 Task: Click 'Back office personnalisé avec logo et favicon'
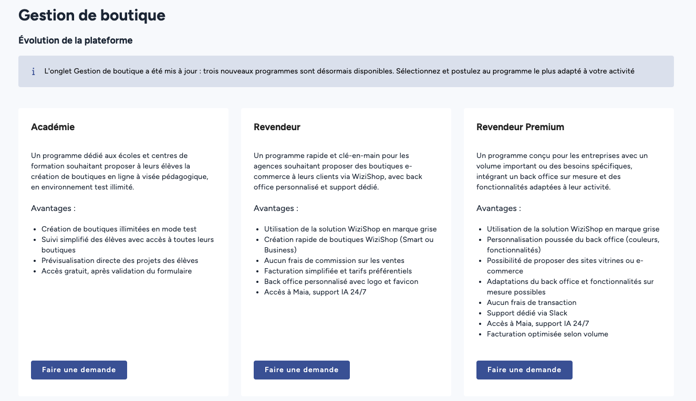pos(341,281)
